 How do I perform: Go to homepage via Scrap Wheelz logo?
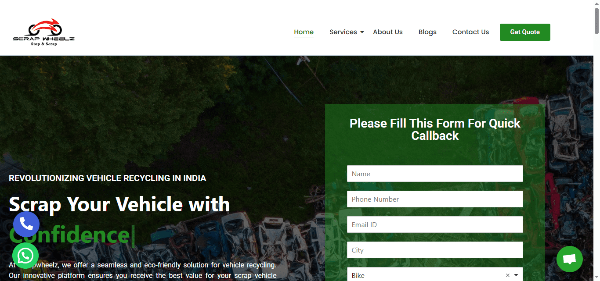tap(44, 32)
